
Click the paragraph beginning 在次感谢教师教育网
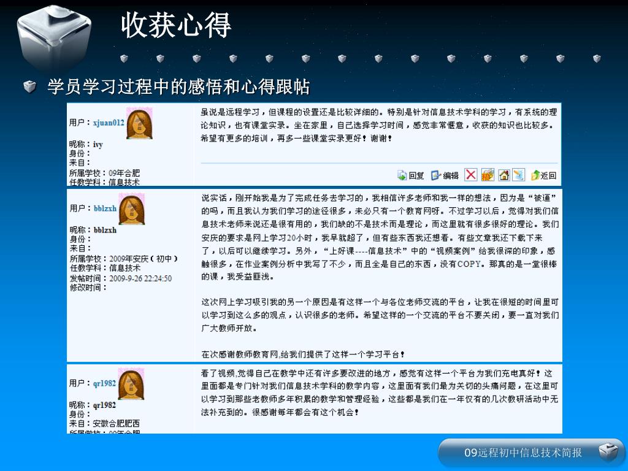pos(303,354)
